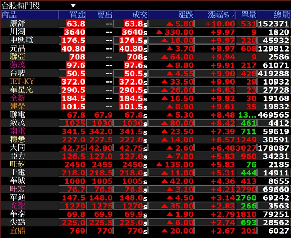Select the 華星光 stock name
Screen dimensions: 291x238
click(21, 90)
